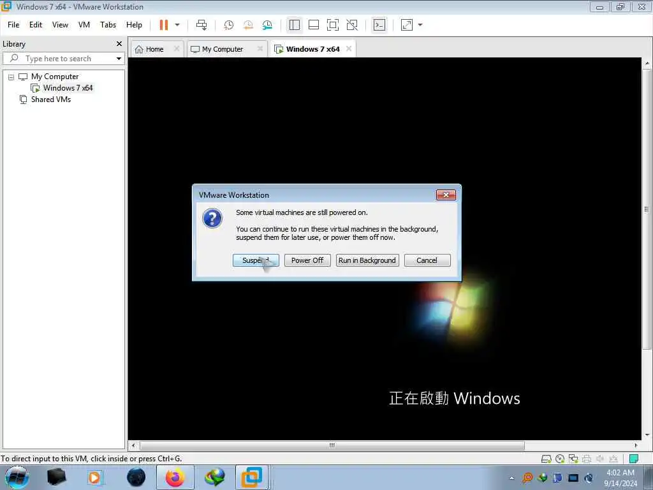Collapse the My Computer tree node
The image size is (653, 490).
click(11, 77)
